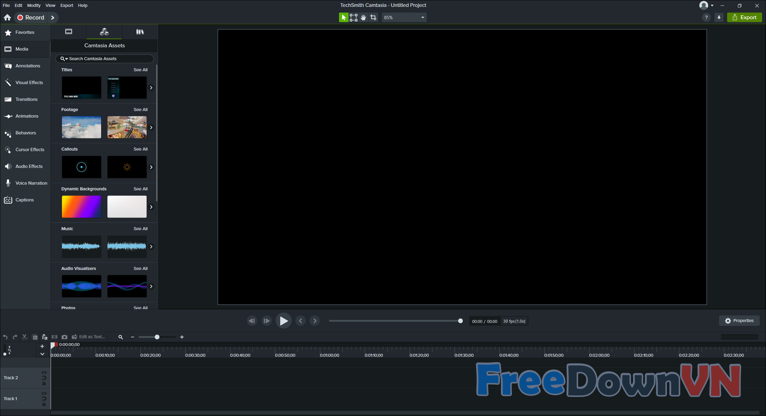766x416 pixels.
Task: Click the Split clip icon
Action: [x=54, y=337]
